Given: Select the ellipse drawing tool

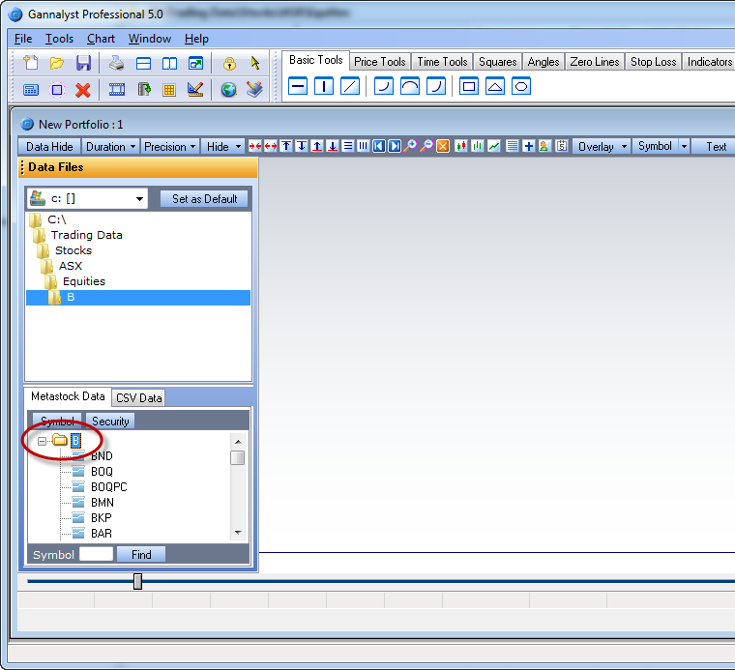Looking at the screenshot, I should pyautogui.click(x=521, y=86).
